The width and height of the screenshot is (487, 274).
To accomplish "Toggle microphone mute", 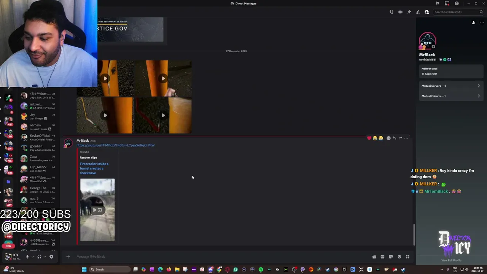I will click(27, 256).
